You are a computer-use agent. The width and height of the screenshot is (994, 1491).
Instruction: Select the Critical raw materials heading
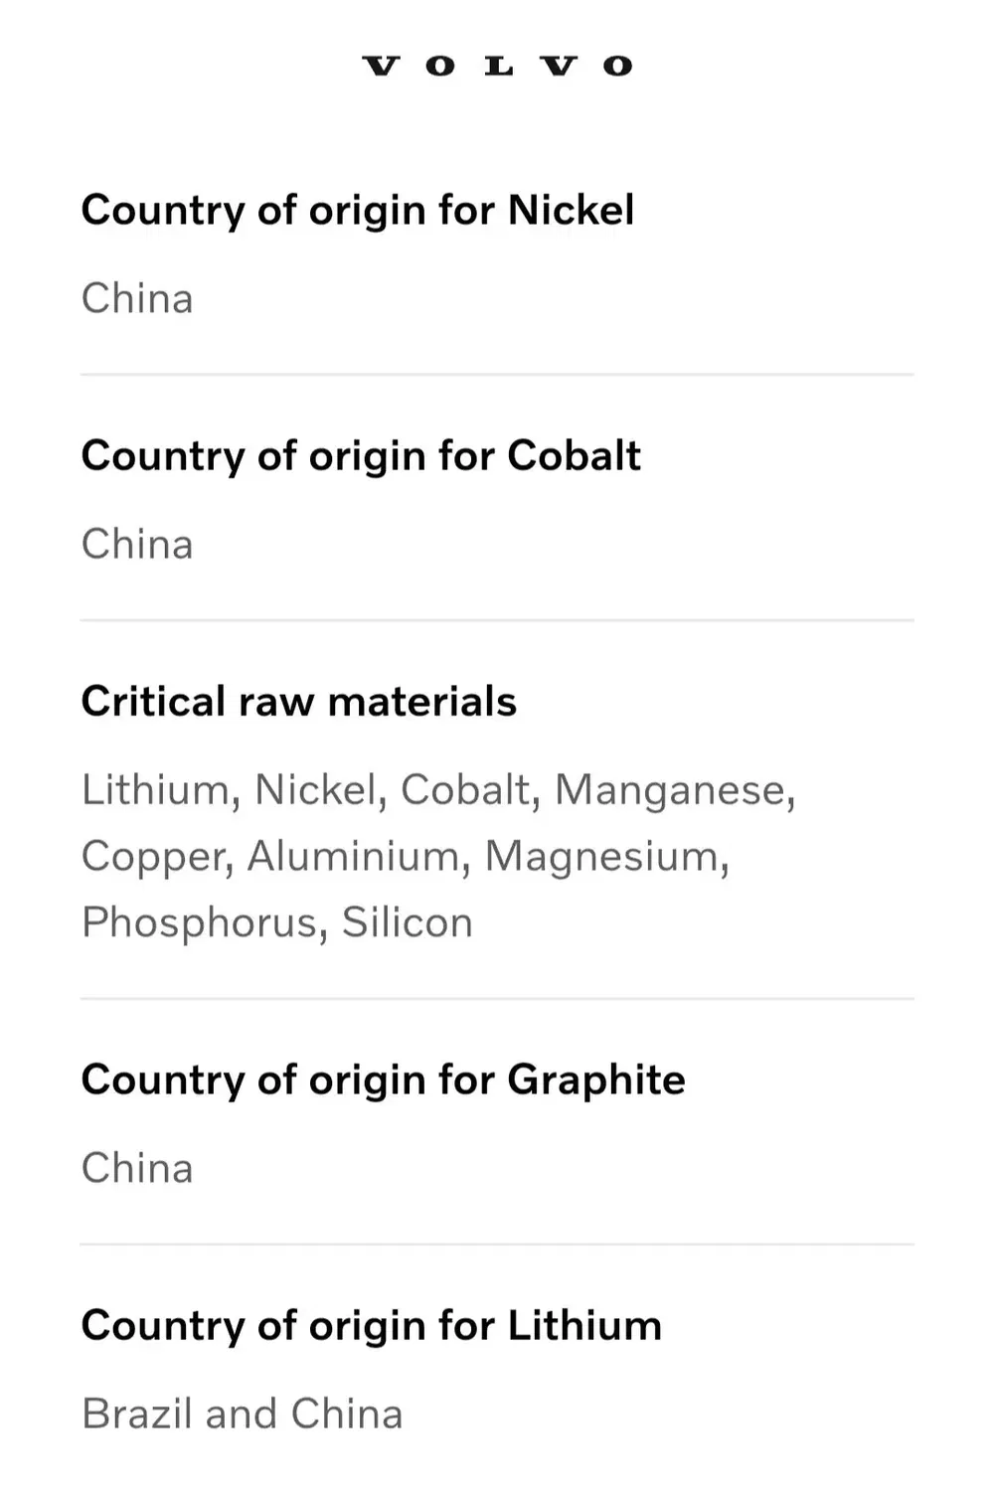click(299, 701)
